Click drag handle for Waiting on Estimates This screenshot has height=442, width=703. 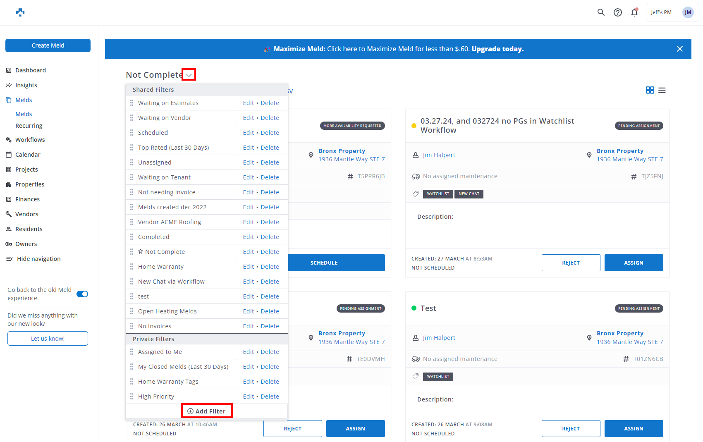click(132, 103)
